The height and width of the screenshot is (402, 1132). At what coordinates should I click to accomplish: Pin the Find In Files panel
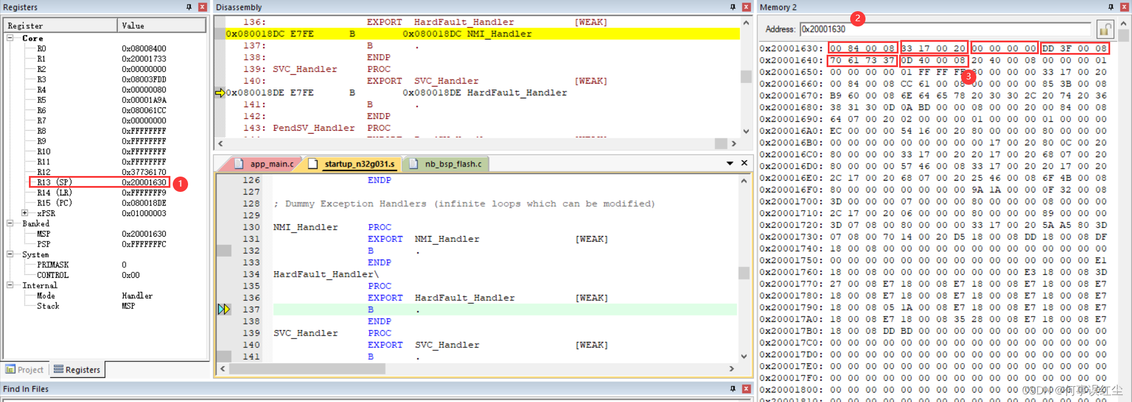click(733, 388)
